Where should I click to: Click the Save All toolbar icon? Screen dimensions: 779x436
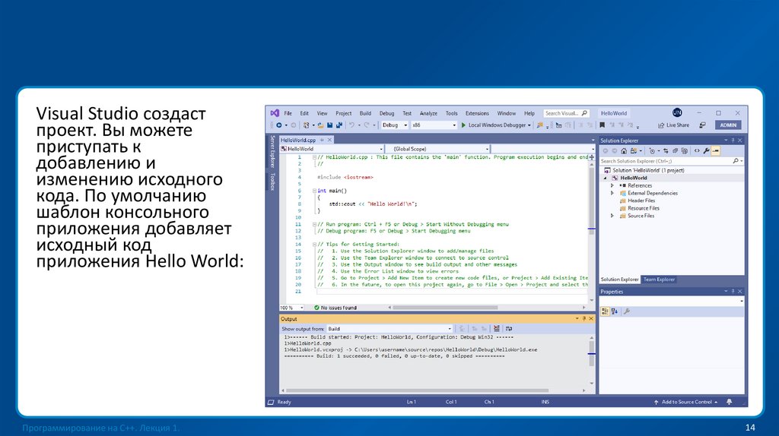point(339,125)
